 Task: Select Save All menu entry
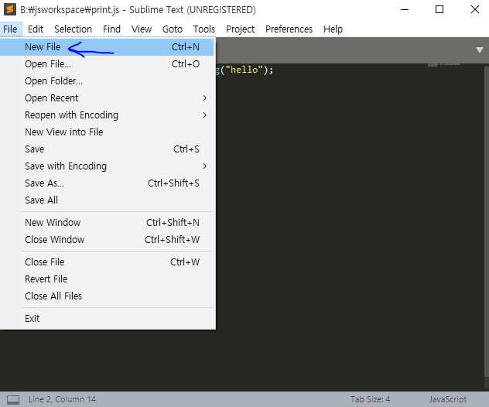(107, 200)
